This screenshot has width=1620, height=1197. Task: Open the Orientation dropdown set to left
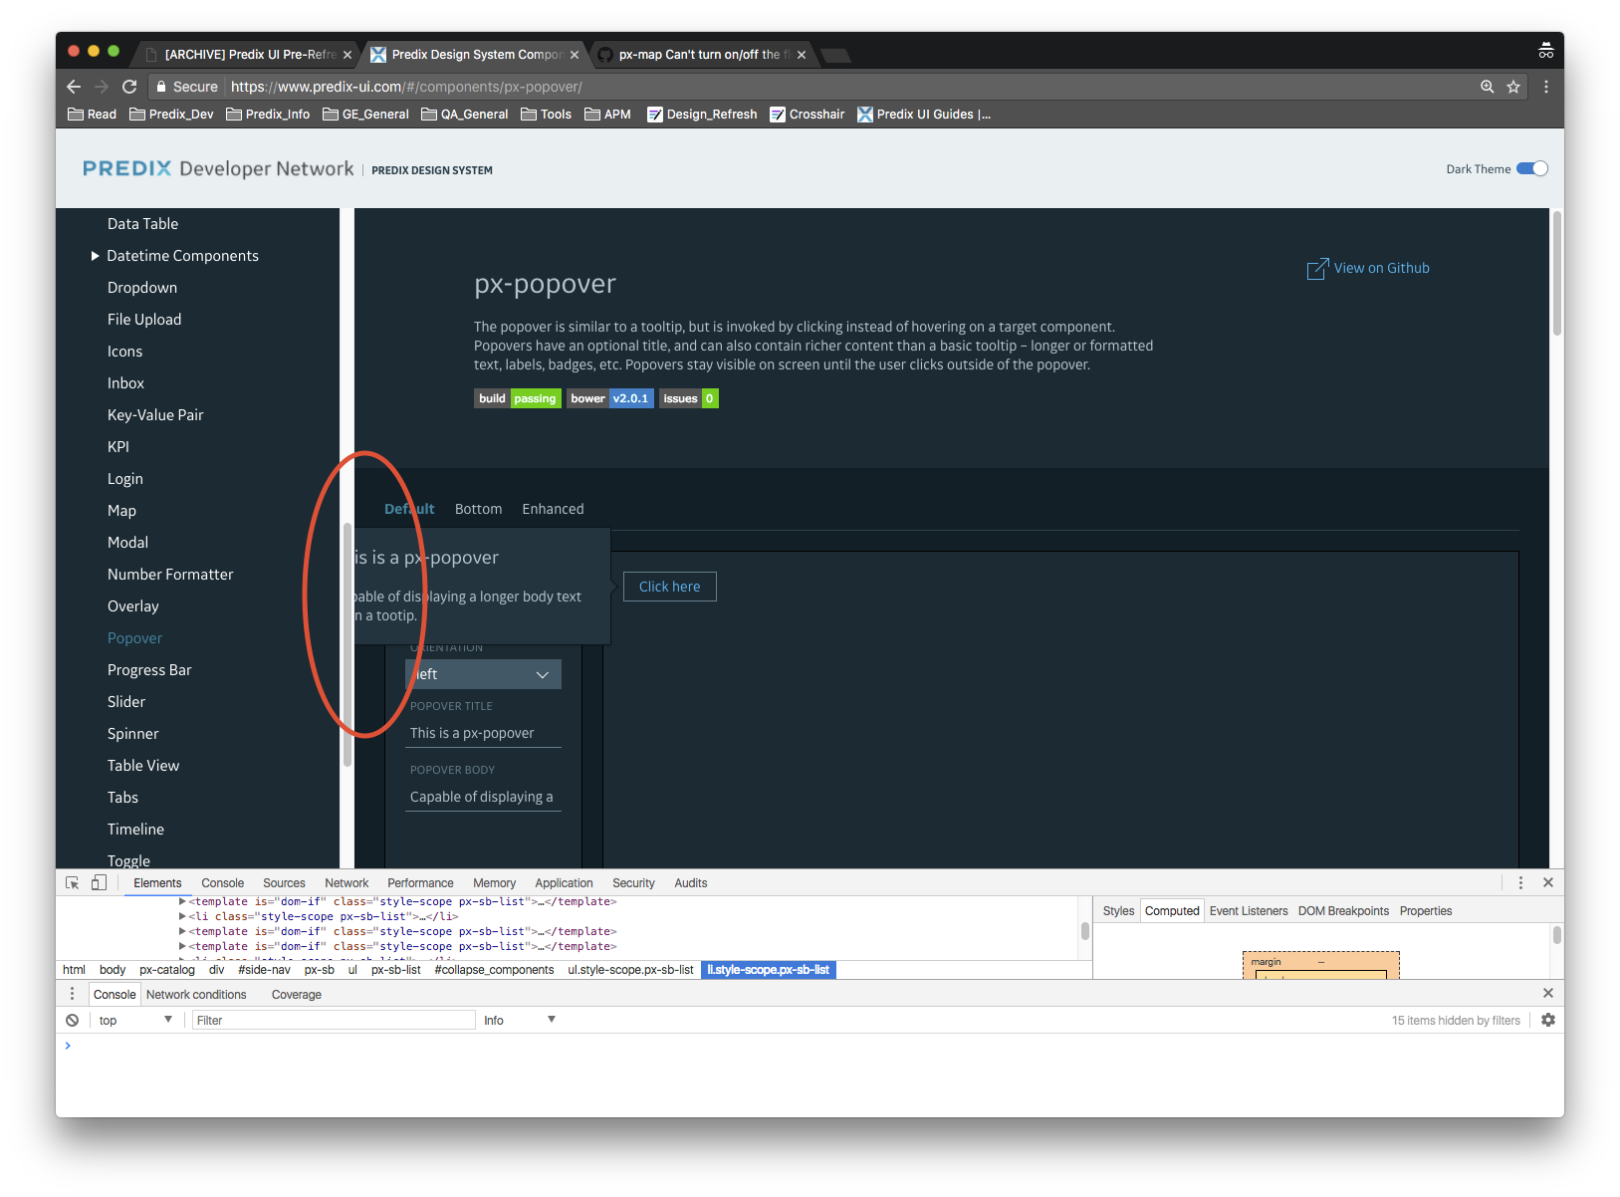coord(482,674)
